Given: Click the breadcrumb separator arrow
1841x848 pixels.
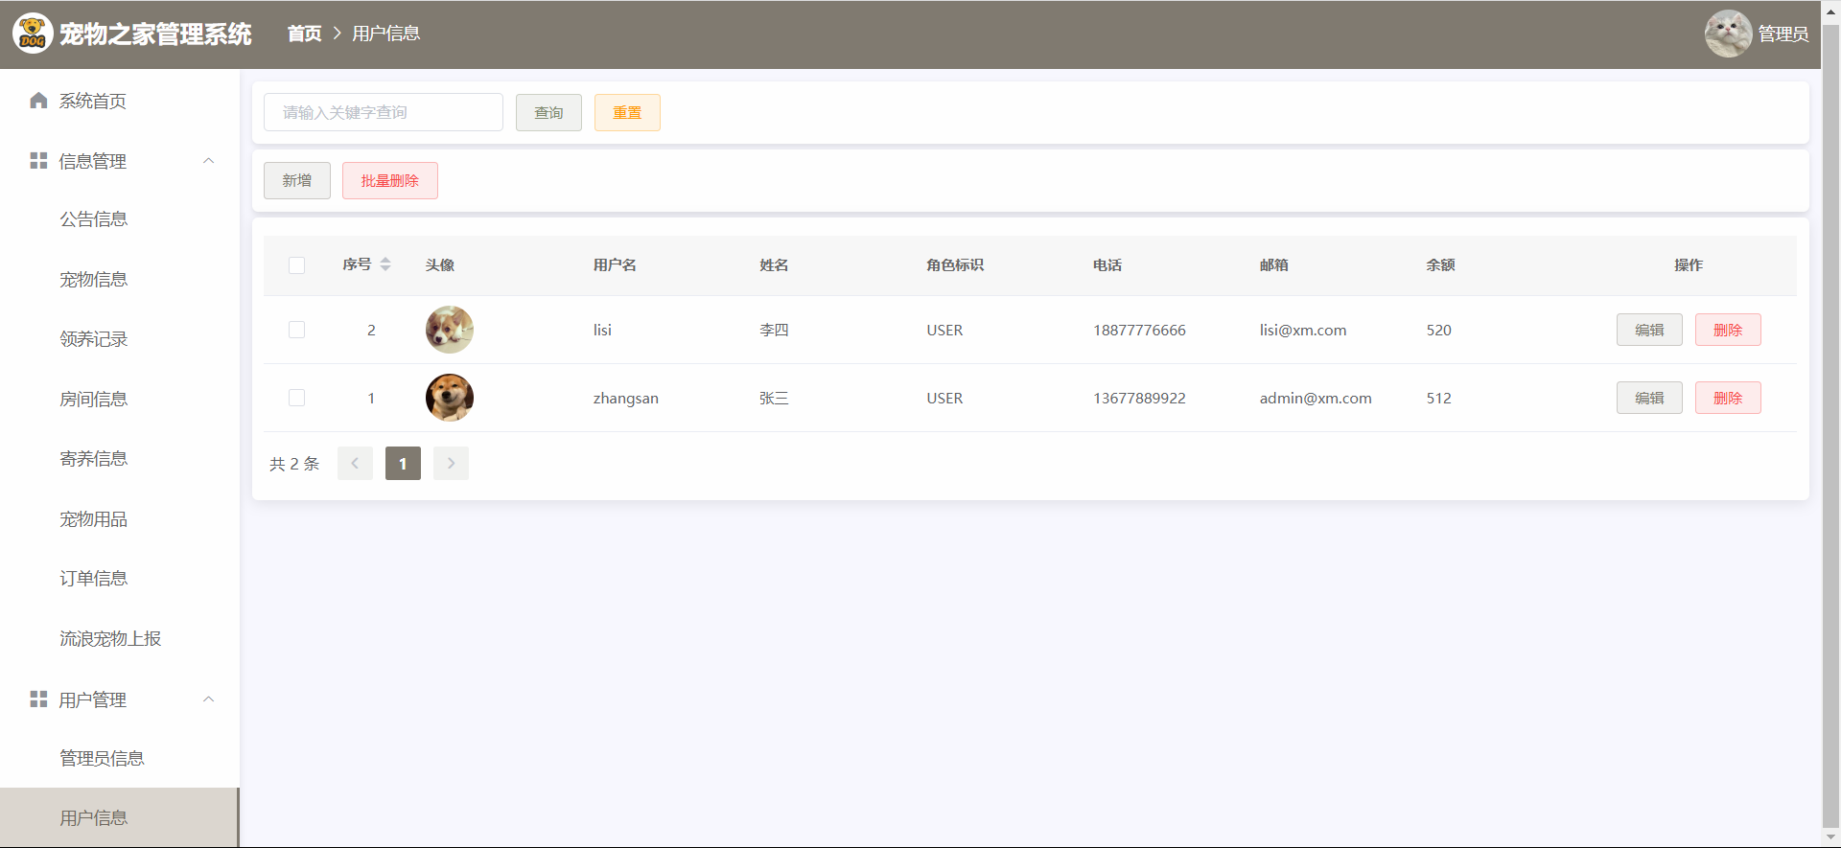Looking at the screenshot, I should 338,34.
